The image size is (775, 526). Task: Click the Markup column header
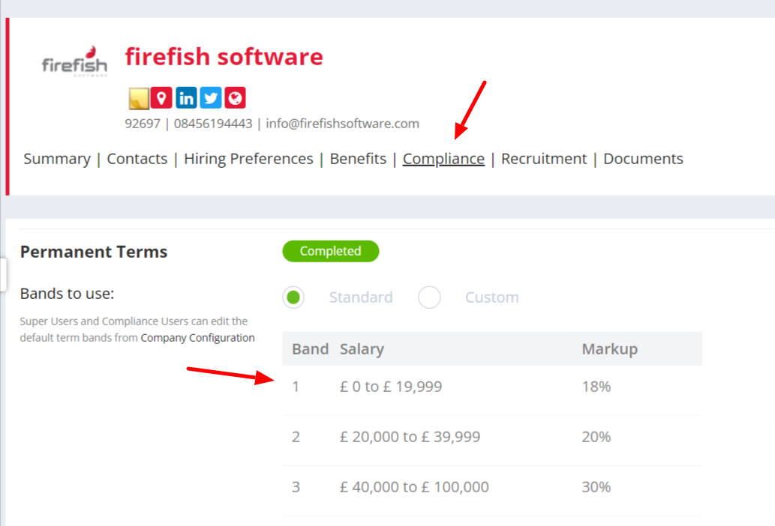click(x=610, y=349)
